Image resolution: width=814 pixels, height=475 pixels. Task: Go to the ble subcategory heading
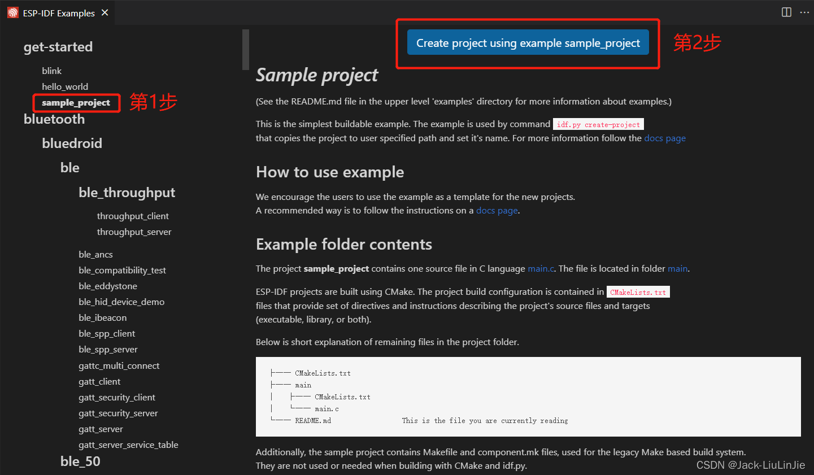coord(70,168)
